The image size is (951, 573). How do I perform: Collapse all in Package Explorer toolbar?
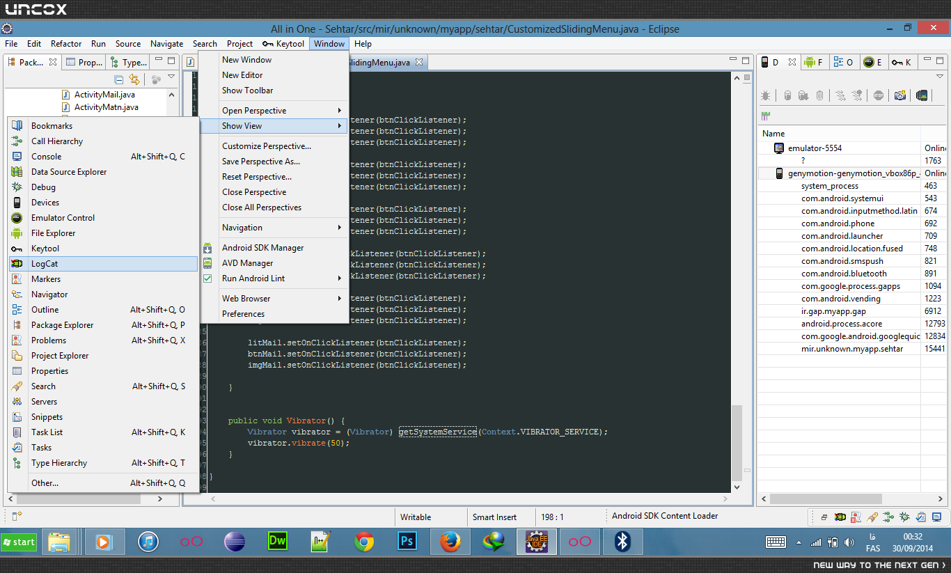coord(118,79)
